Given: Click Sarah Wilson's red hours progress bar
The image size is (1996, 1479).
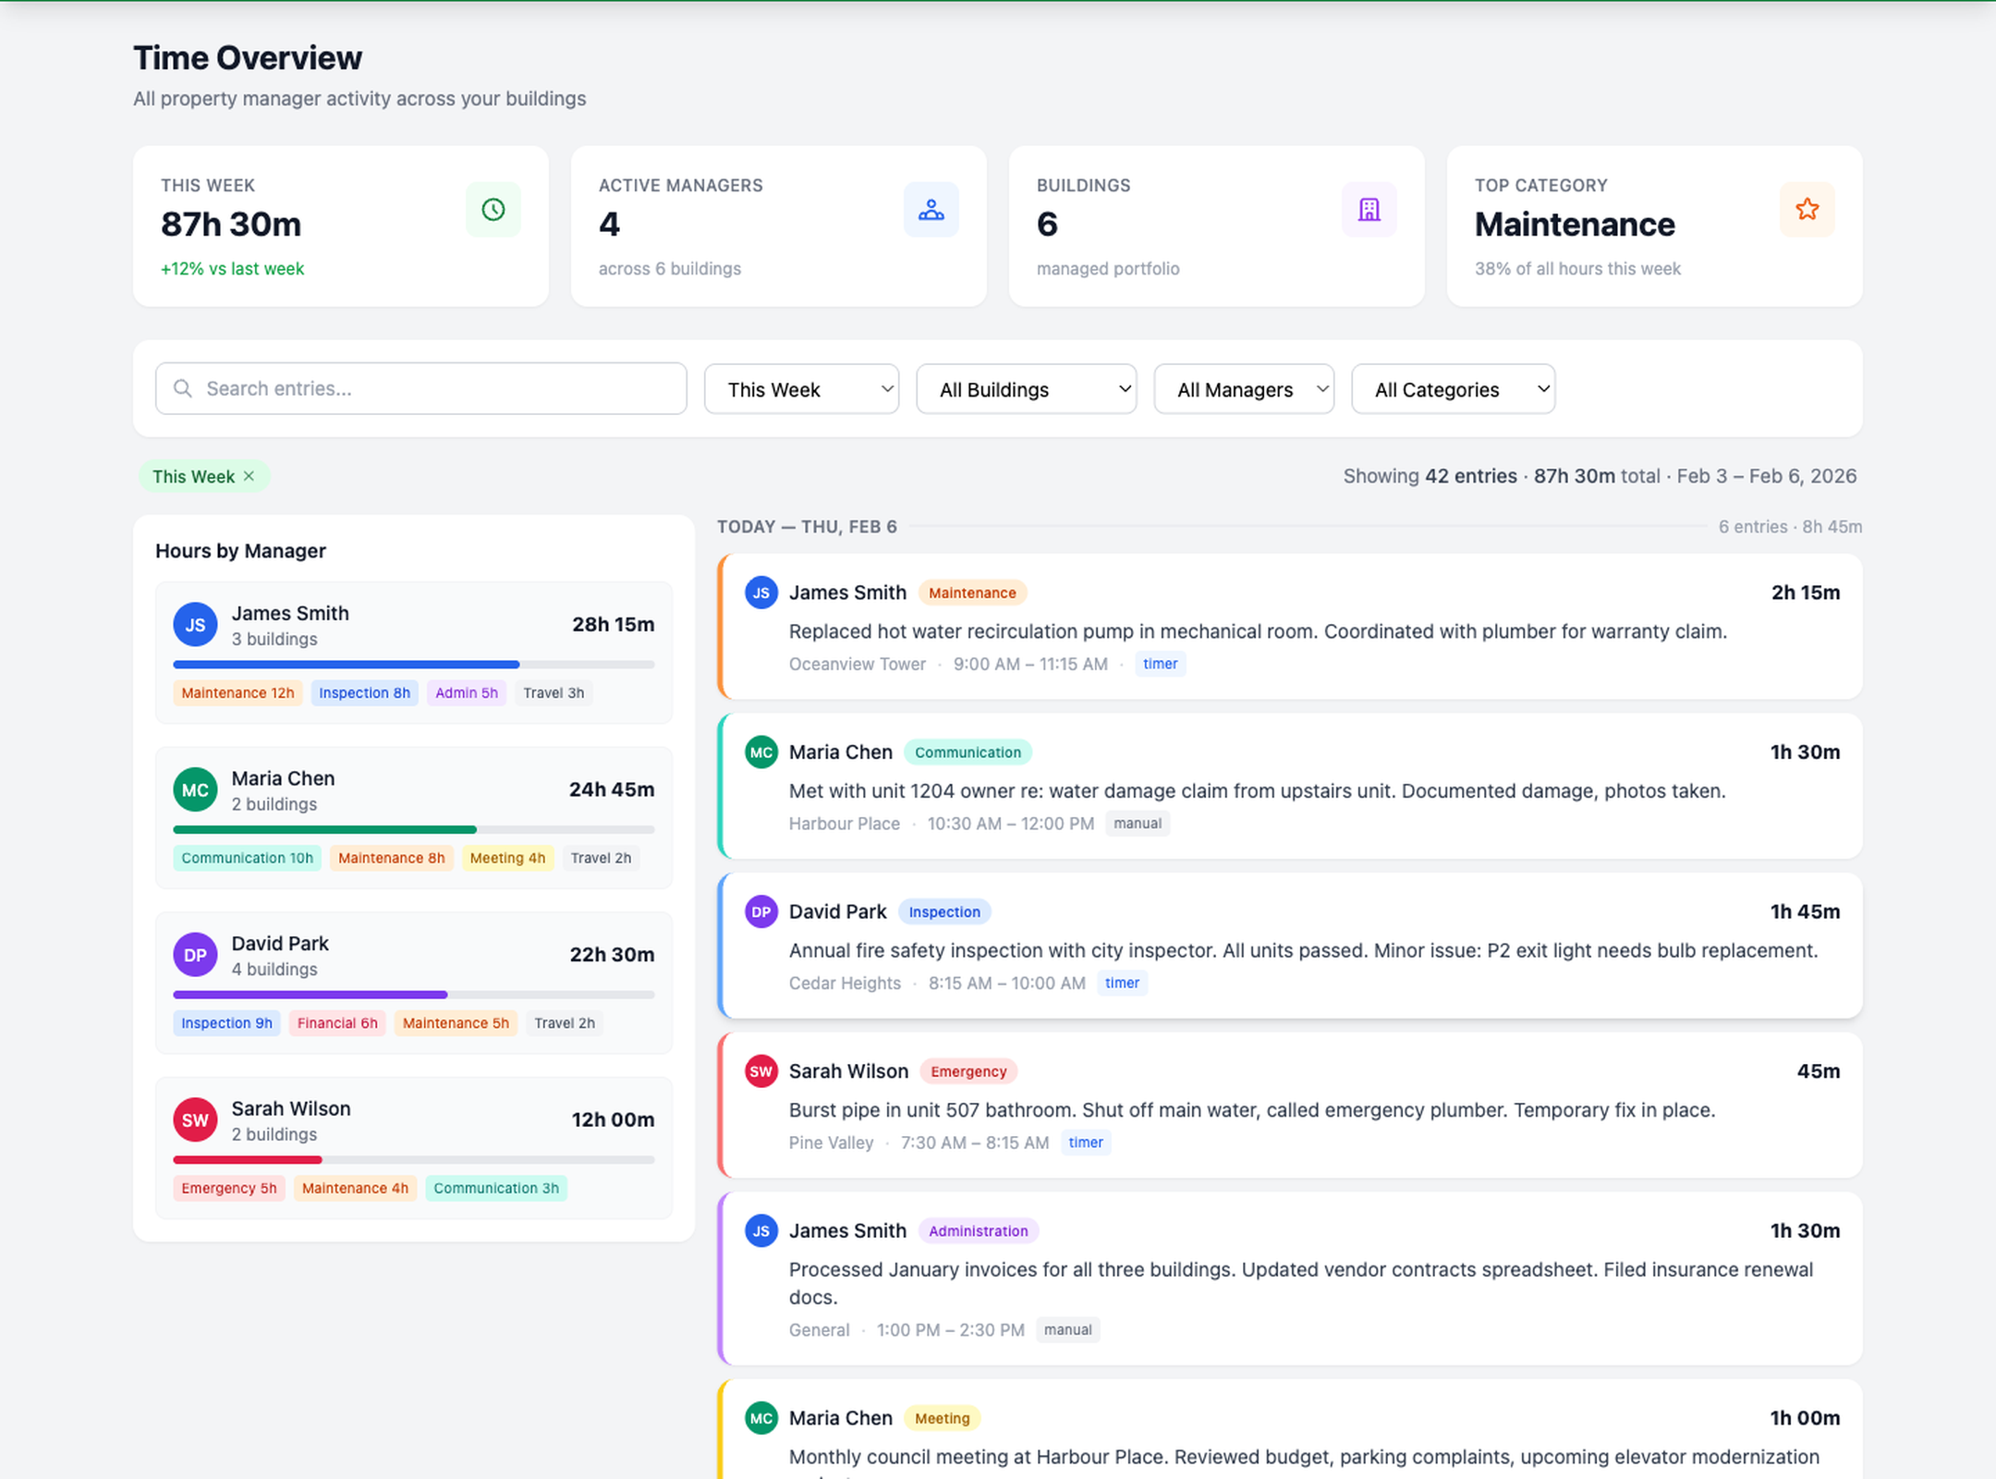Looking at the screenshot, I should coord(248,1160).
